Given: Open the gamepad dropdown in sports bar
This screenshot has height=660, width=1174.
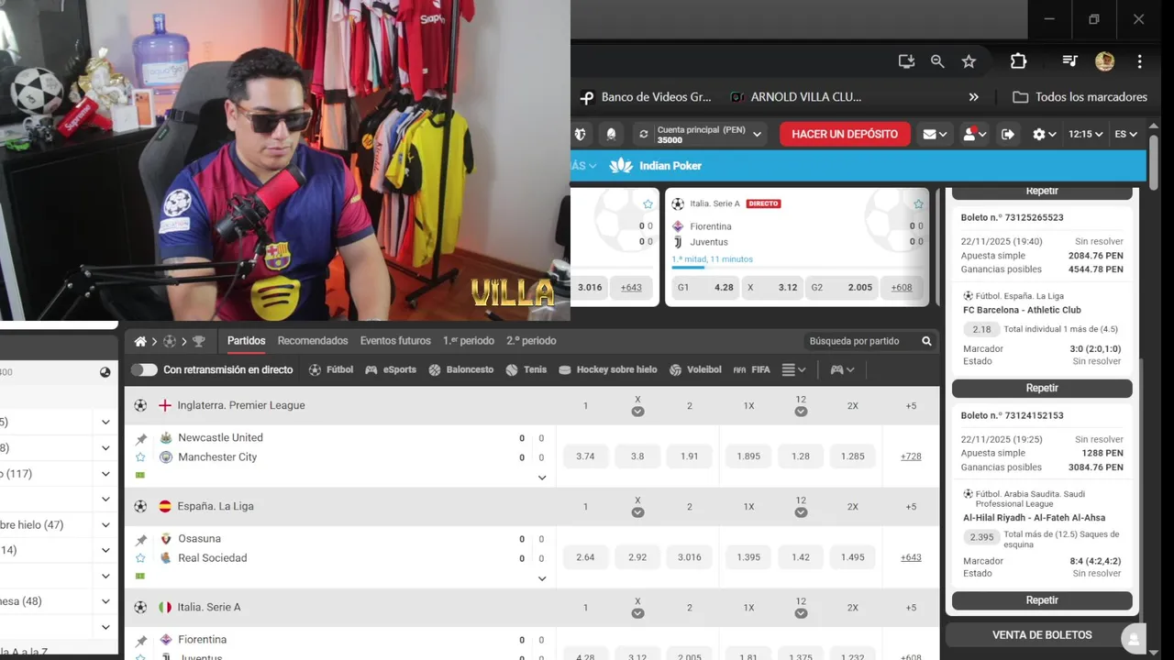Looking at the screenshot, I should pyautogui.click(x=843, y=370).
